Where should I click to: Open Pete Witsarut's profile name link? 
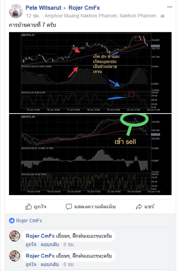[43, 8]
